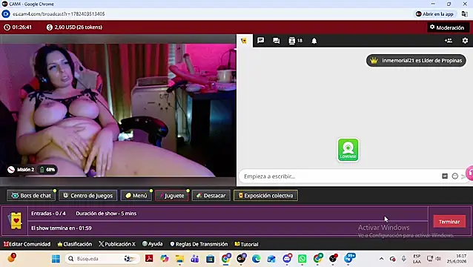Open chat settings gear icon

465,41
